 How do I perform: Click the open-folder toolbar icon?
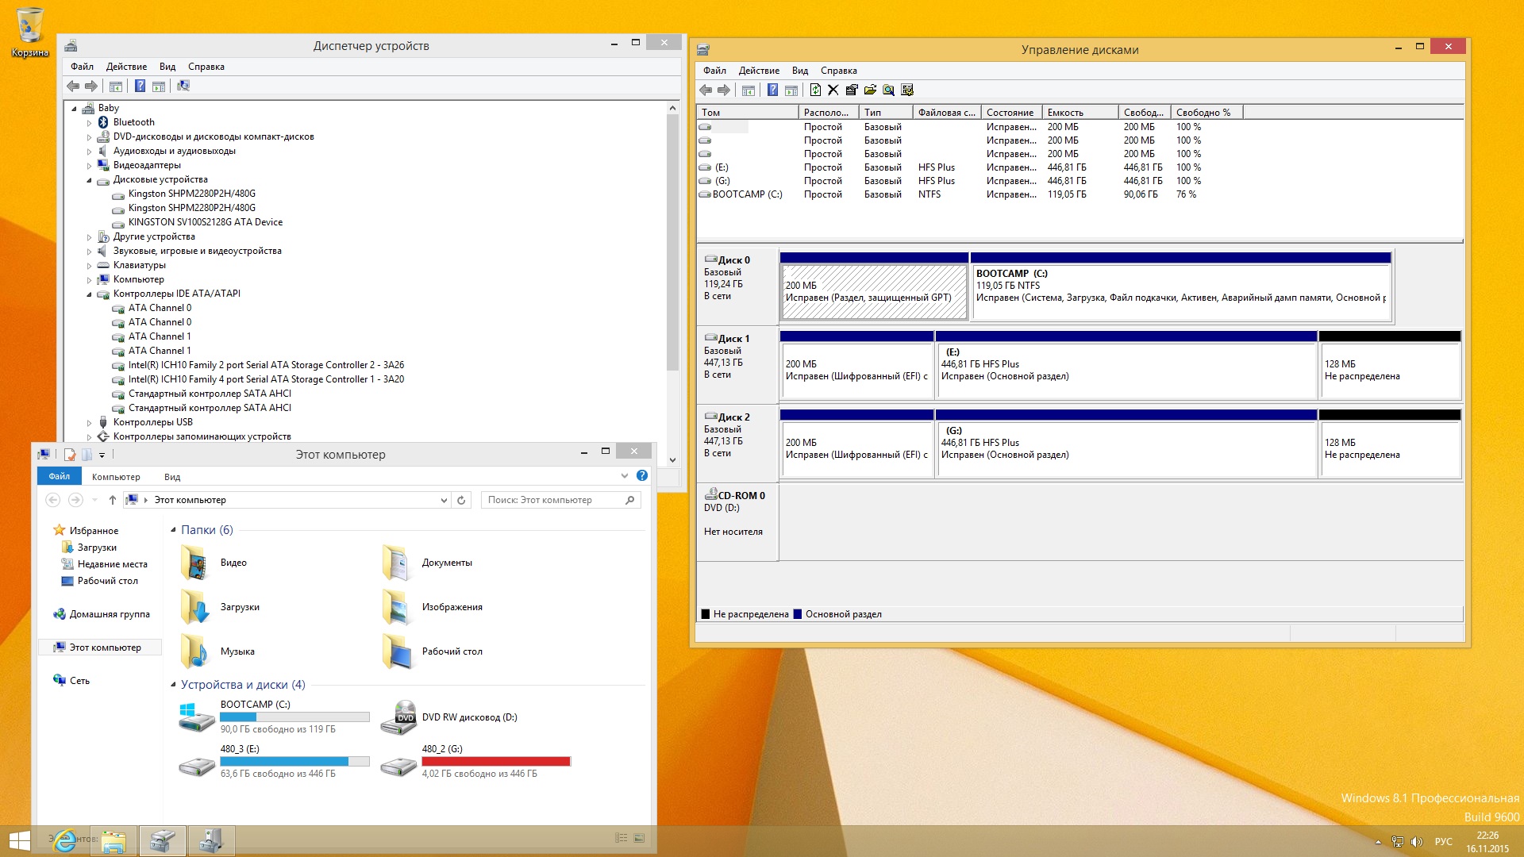tap(870, 90)
